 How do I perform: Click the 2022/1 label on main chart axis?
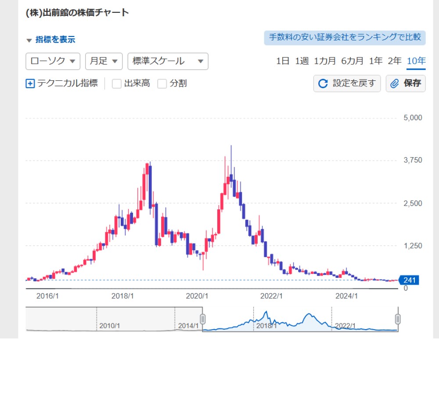point(271,296)
